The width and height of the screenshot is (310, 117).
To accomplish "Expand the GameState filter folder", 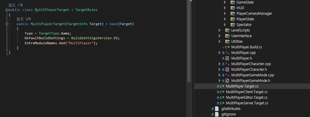I will pyautogui.click(x=225, y=2).
